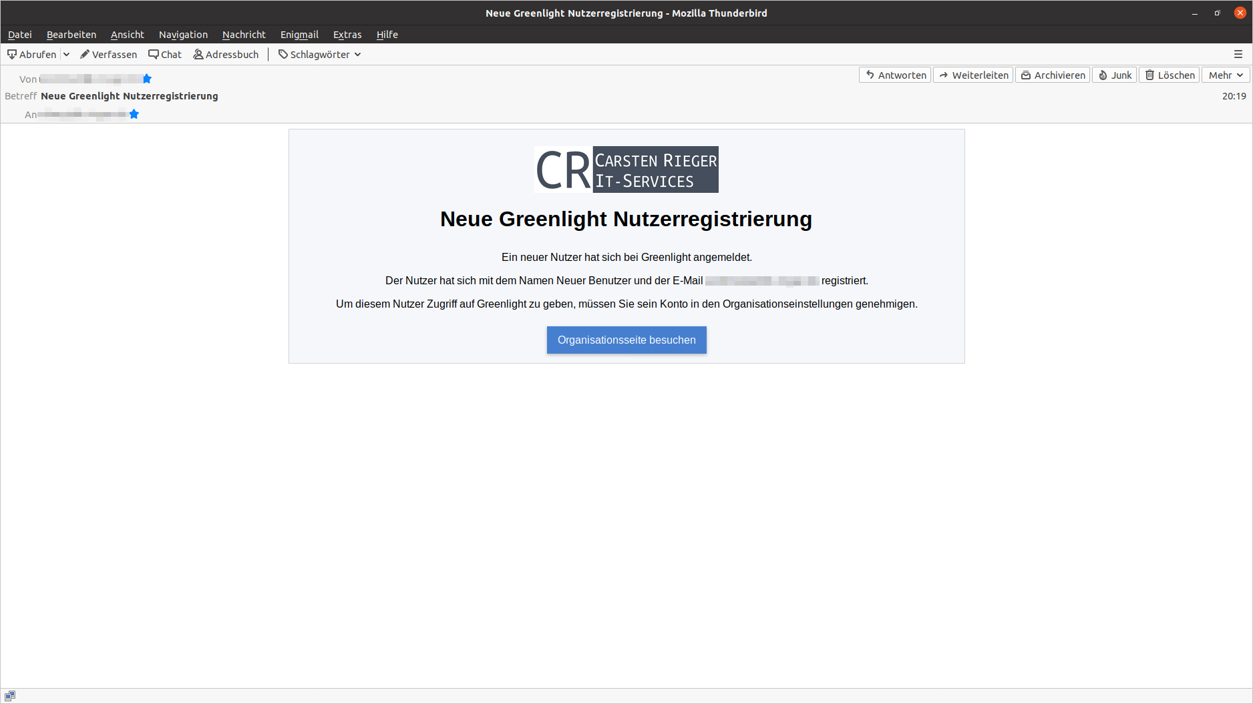Image resolution: width=1253 pixels, height=704 pixels.
Task: Toggle the star next to the sender
Action: click(x=147, y=79)
